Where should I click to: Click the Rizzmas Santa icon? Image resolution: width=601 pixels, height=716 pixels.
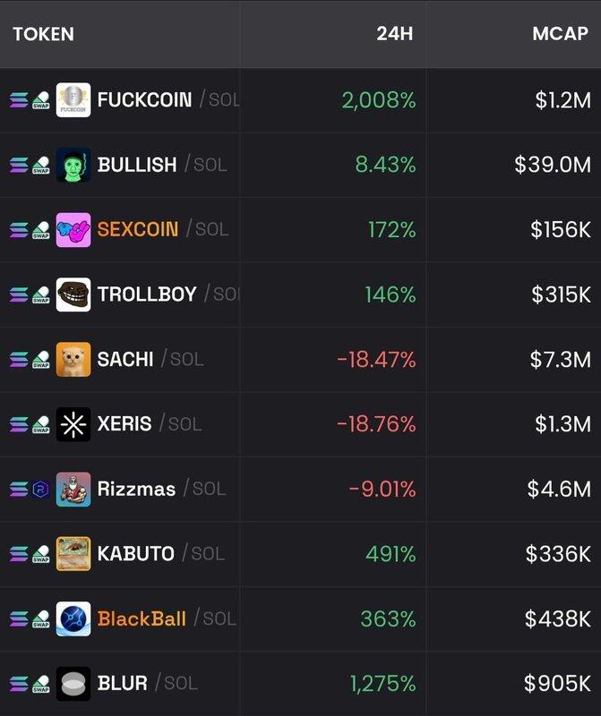click(x=73, y=490)
